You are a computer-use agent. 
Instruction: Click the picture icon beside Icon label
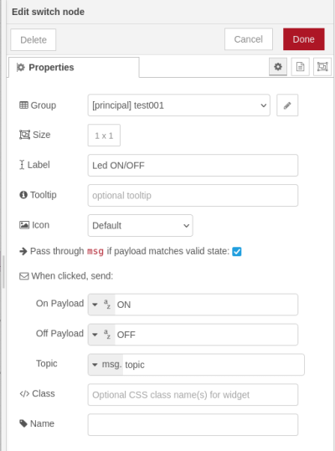pos(24,225)
